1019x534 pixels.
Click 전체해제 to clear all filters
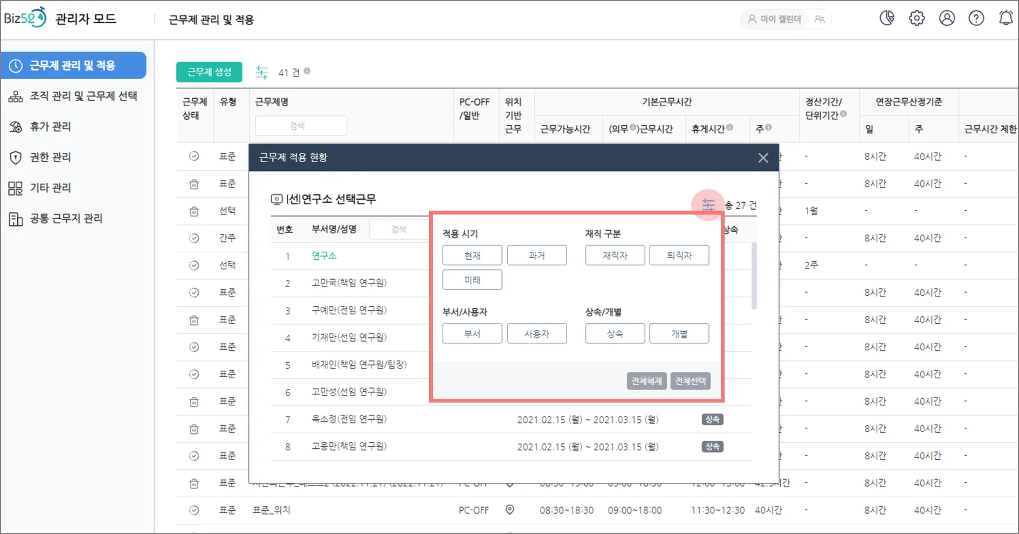point(647,381)
